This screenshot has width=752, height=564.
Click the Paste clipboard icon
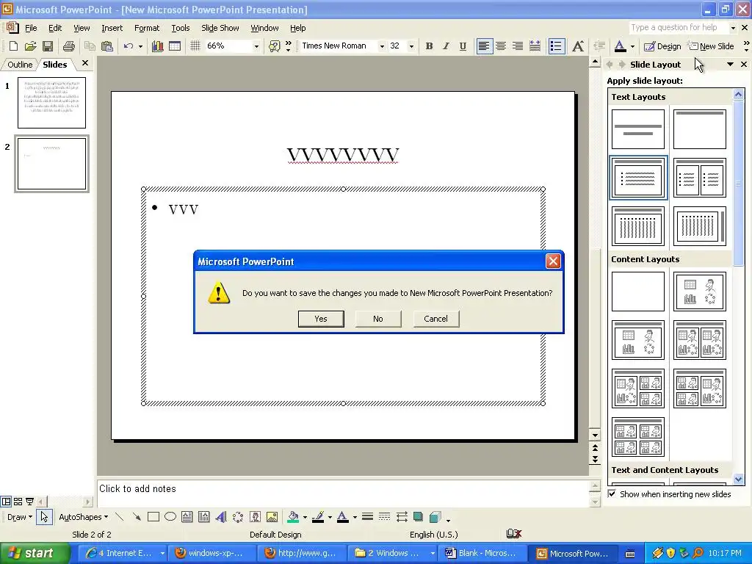tap(107, 46)
